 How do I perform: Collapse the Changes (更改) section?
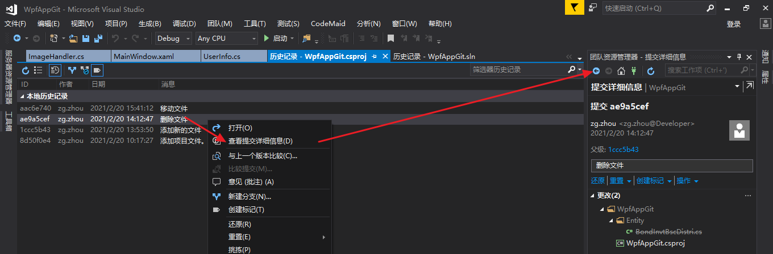click(592, 196)
